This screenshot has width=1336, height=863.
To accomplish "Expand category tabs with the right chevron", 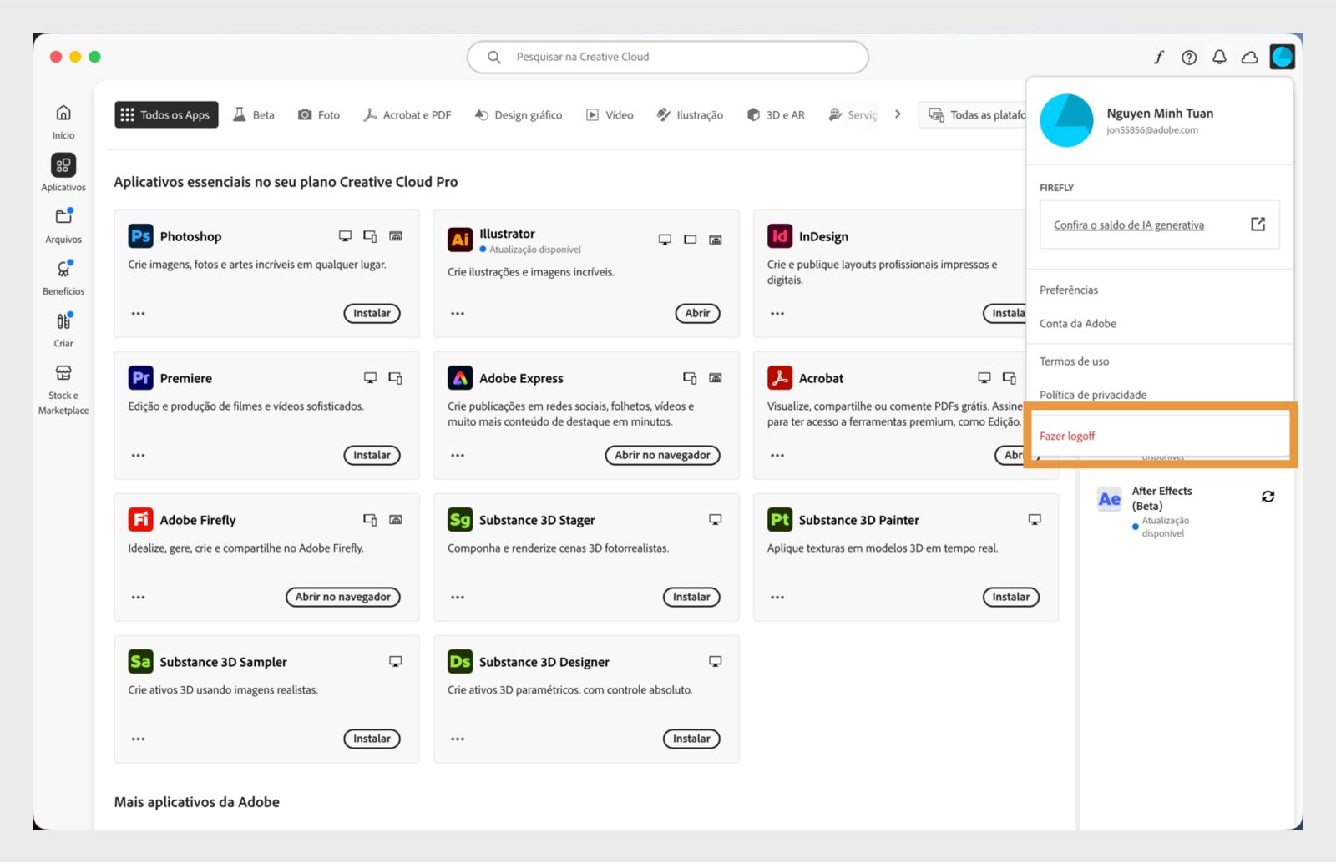I will 898,114.
